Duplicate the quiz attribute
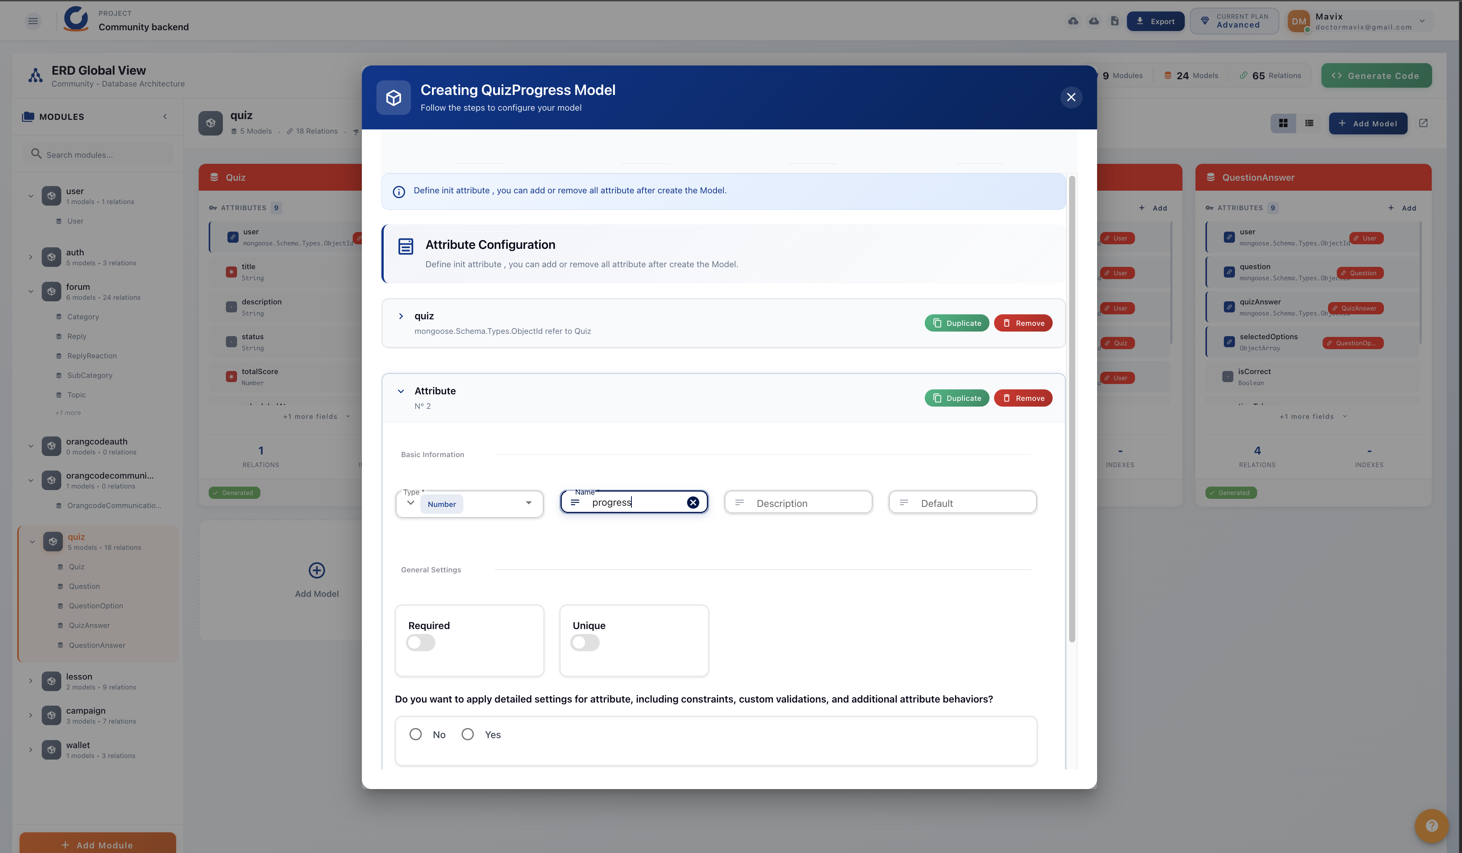The width and height of the screenshot is (1462, 853). [957, 323]
